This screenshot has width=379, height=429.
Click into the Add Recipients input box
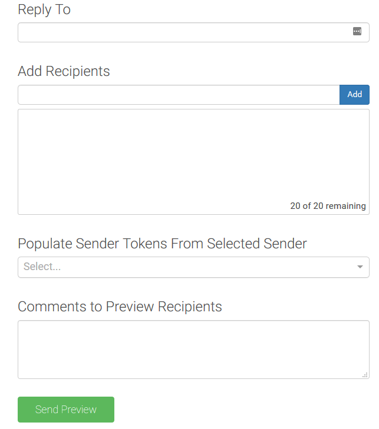point(178,95)
